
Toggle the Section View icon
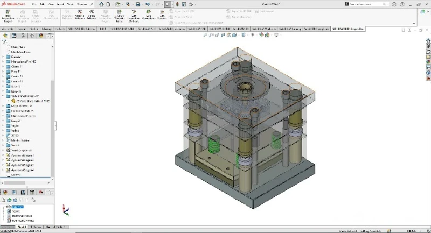(223, 35)
